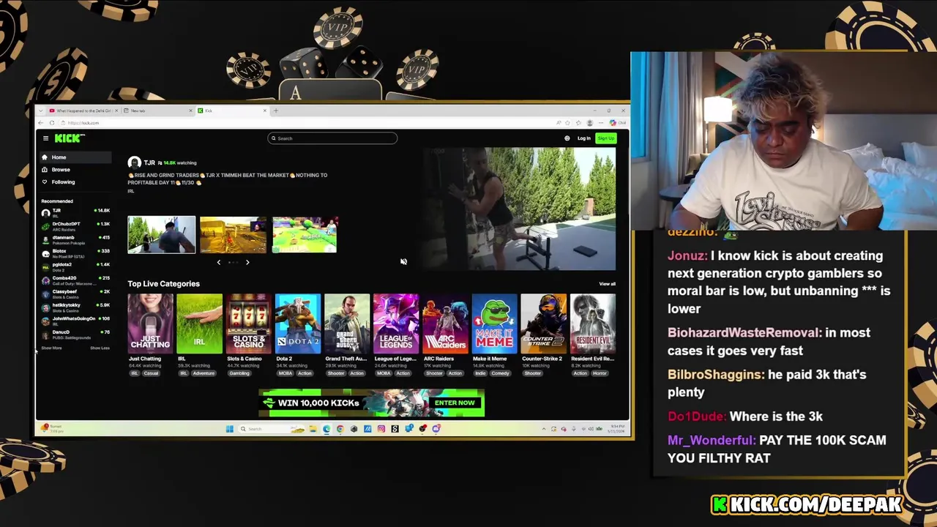The image size is (937, 527).
Task: Open the third featured stream thumbnail
Action: click(x=305, y=234)
